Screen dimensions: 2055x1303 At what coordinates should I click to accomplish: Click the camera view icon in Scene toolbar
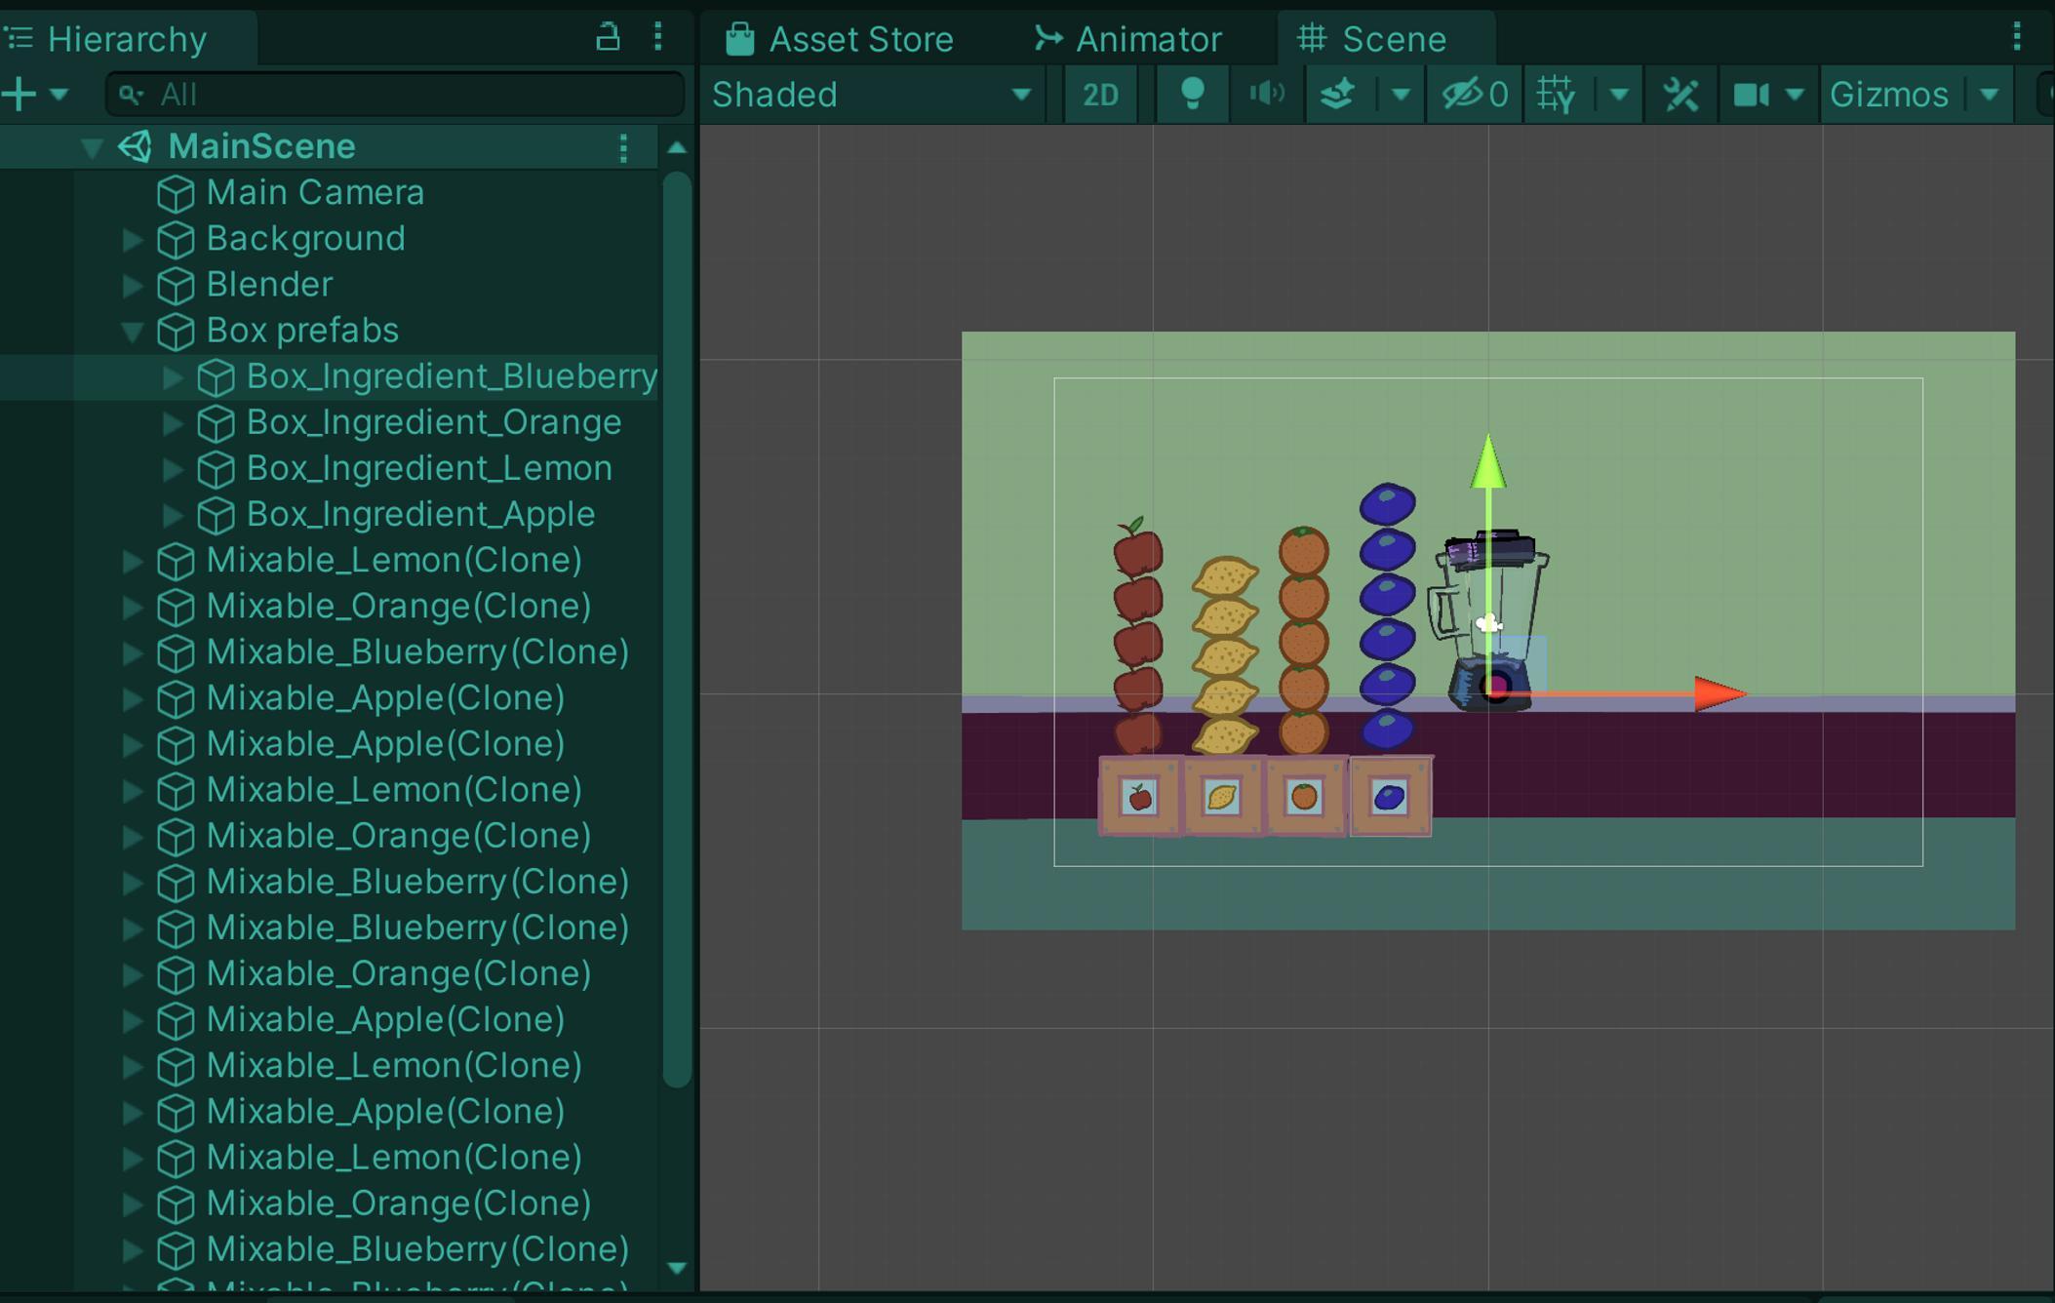[1752, 94]
